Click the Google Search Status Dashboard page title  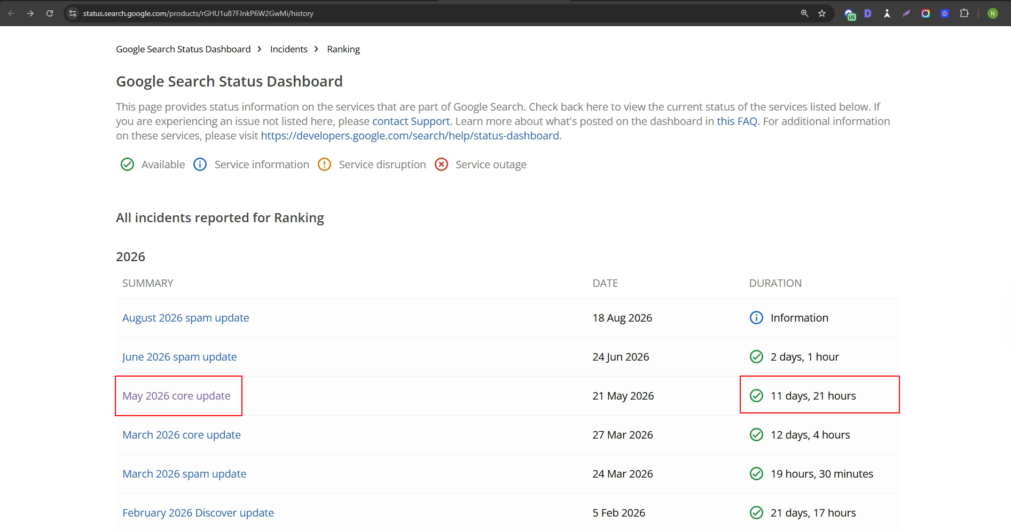tap(230, 81)
